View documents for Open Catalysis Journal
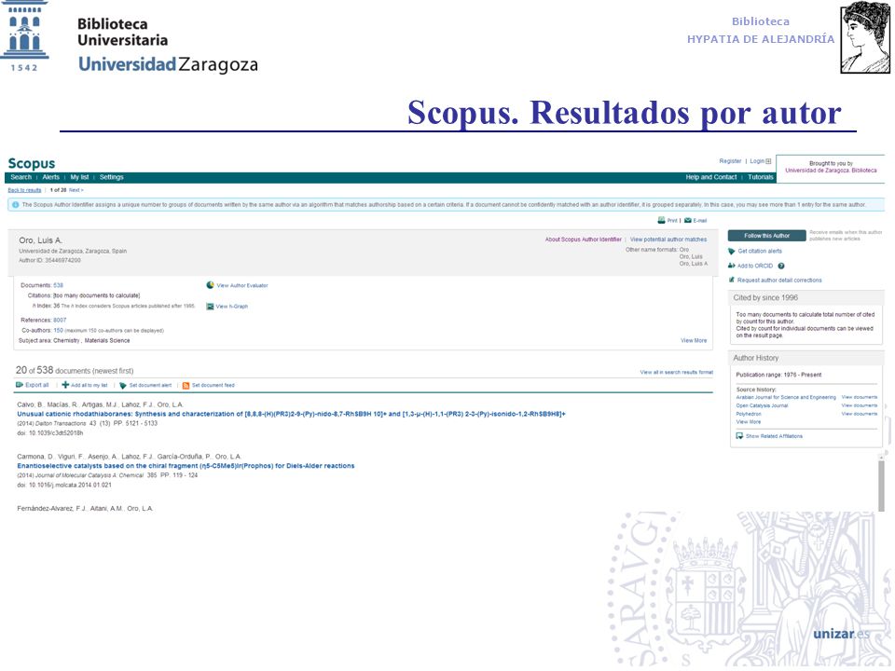 click(859, 405)
